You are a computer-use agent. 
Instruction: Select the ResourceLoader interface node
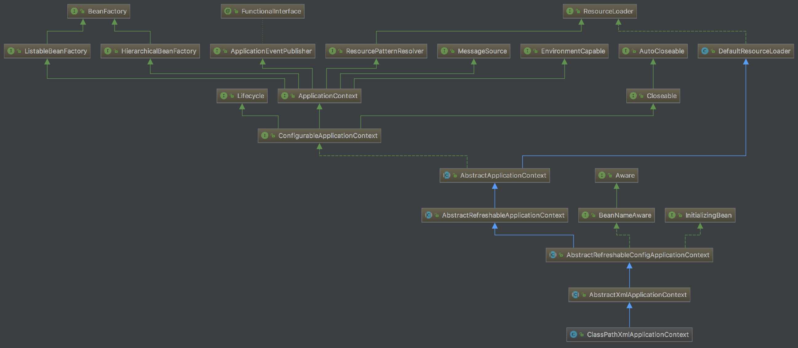600,11
